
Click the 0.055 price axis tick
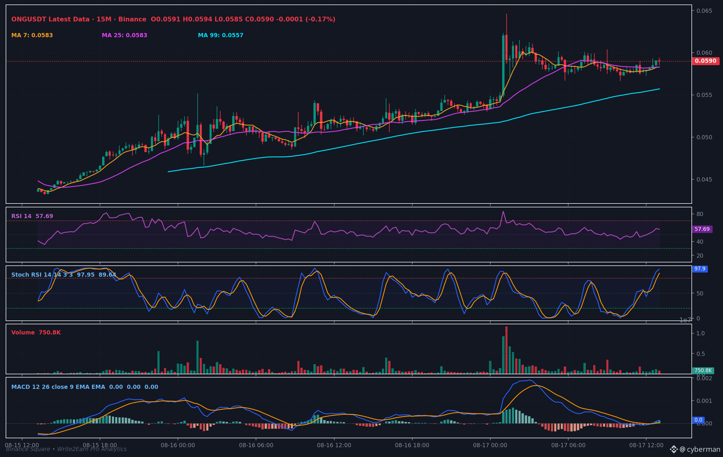pyautogui.click(x=704, y=95)
